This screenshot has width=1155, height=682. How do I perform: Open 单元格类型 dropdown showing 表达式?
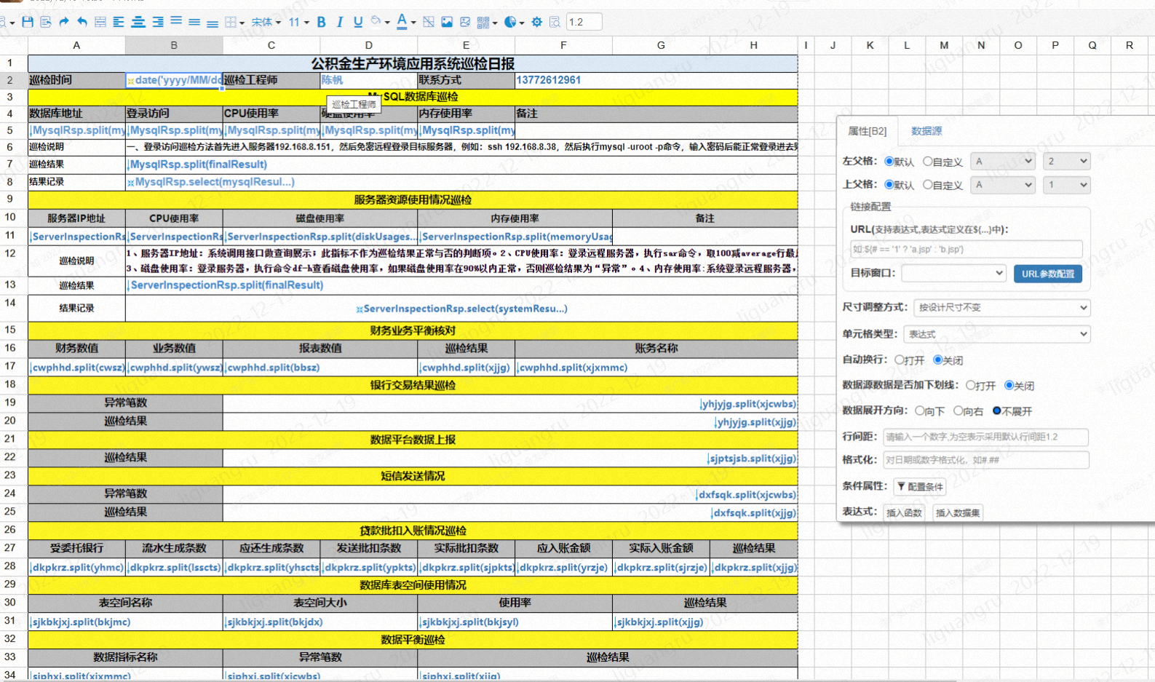(996, 334)
